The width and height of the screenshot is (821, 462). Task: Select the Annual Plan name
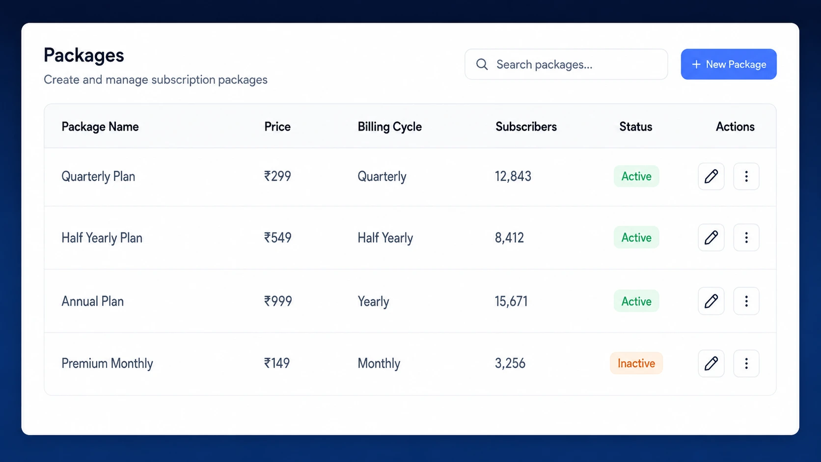(x=92, y=301)
